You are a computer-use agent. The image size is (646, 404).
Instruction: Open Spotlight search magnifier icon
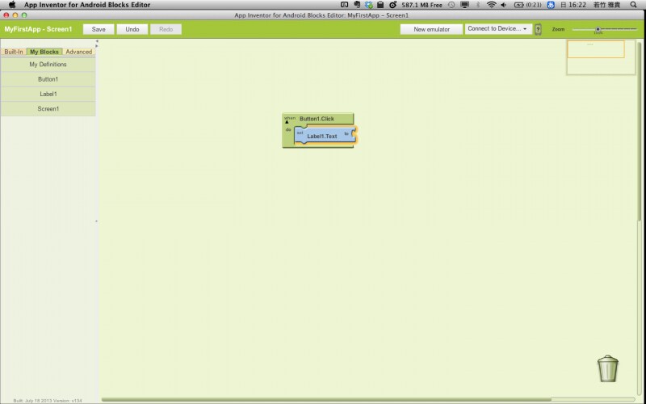634,5
